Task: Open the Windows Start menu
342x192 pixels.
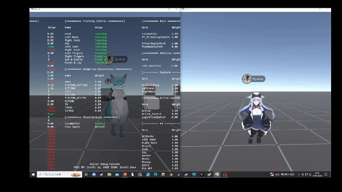Action: click(x=33, y=174)
